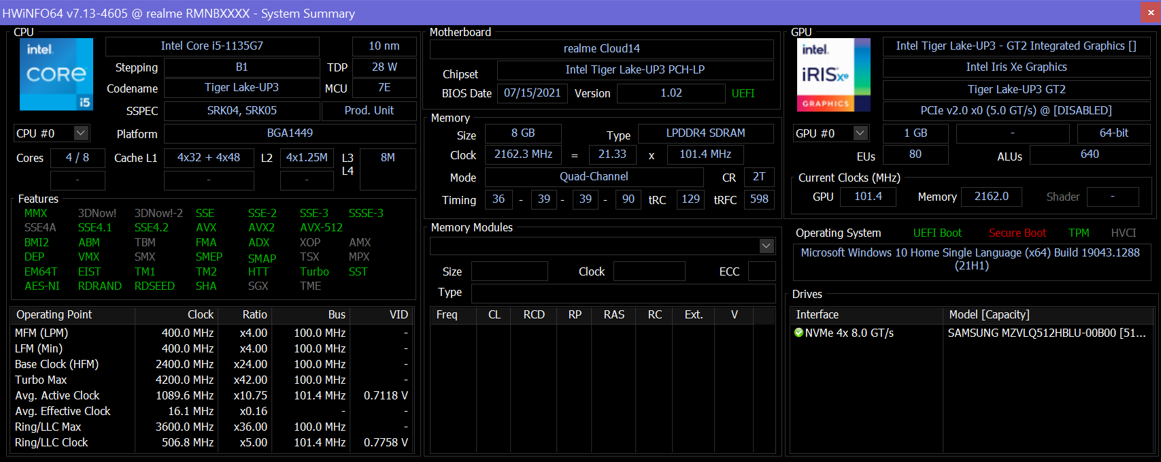Screen dimensions: 1161x462
Task: Click the Tiger Lake-UP3 codename field
Action: [x=241, y=88]
